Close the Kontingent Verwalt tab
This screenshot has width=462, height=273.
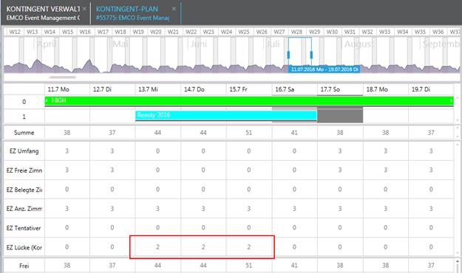pyautogui.click(x=84, y=9)
